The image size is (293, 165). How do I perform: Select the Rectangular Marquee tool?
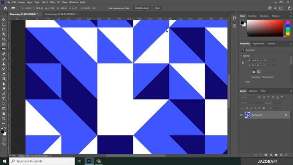pos(4,24)
